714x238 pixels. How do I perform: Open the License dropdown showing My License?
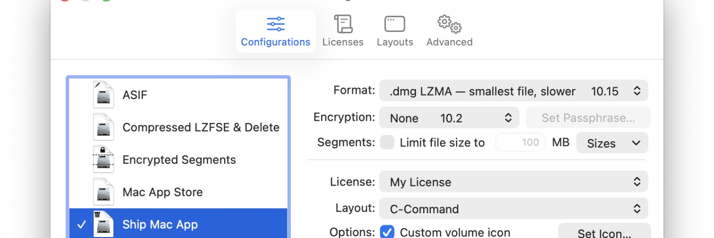click(514, 182)
